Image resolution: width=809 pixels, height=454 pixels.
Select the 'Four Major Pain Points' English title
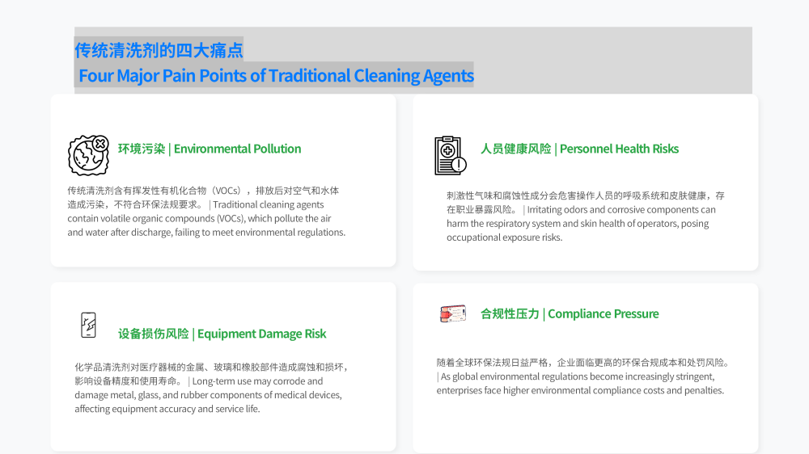[x=276, y=76]
